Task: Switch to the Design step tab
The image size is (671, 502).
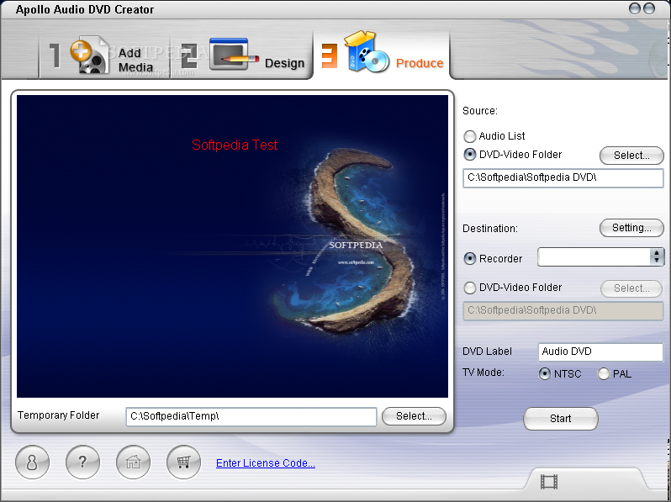Action: 242,56
